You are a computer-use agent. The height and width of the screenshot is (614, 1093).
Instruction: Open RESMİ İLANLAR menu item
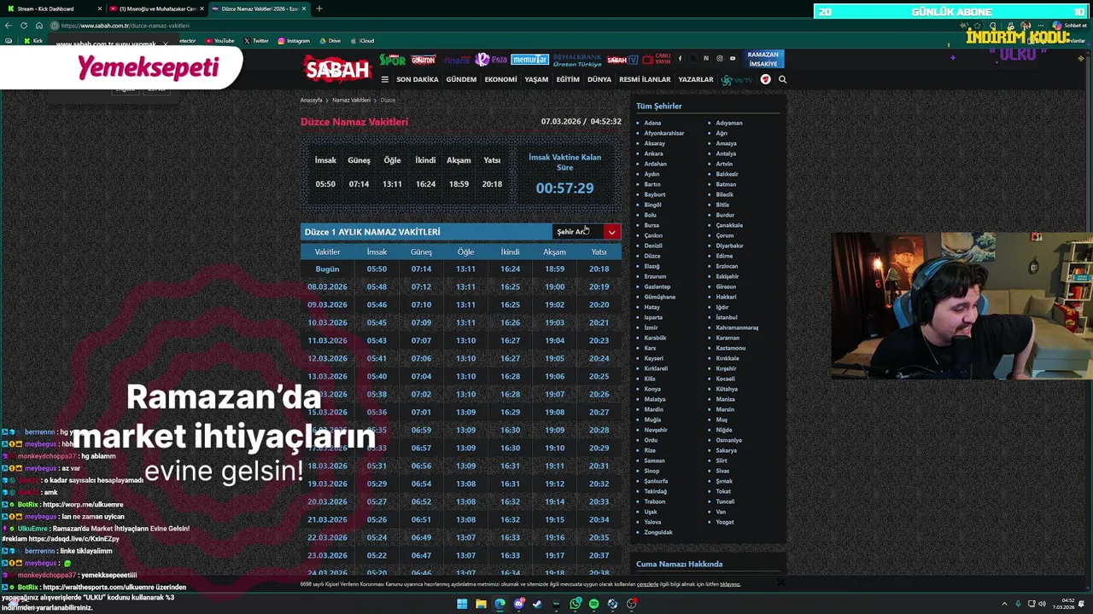pyautogui.click(x=645, y=79)
